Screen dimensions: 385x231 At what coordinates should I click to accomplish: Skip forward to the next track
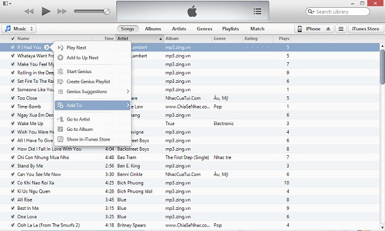(x=62, y=12)
